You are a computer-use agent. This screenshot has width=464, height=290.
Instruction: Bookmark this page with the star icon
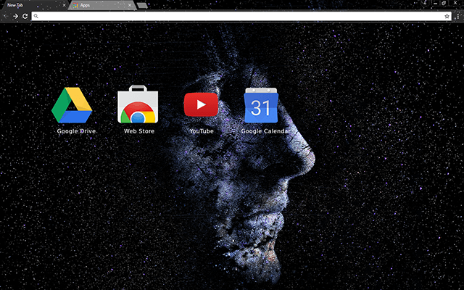[447, 16]
